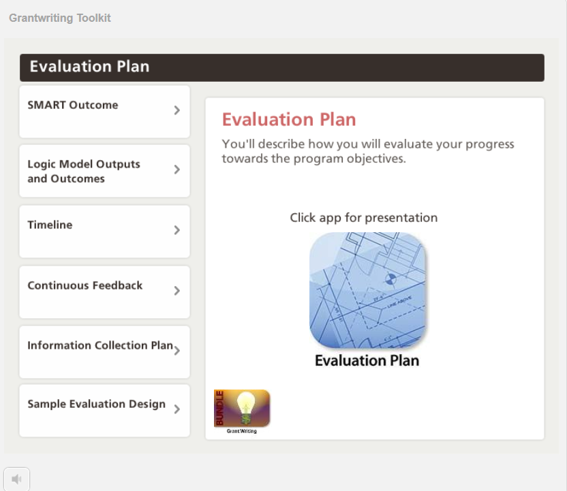Expand chevron next to Logic Model Outputs

(x=177, y=170)
